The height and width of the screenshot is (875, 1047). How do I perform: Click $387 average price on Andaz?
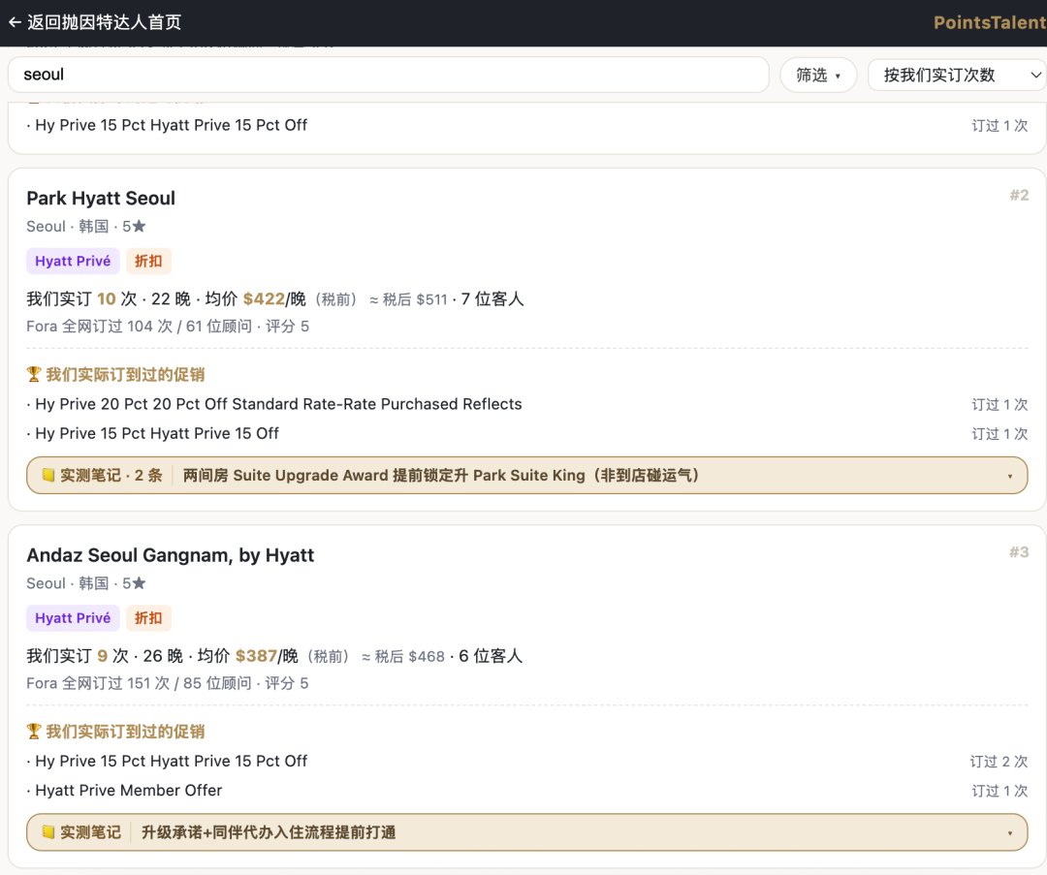(256, 656)
